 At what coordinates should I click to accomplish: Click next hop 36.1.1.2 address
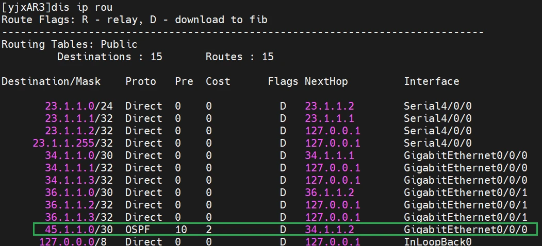330,192
